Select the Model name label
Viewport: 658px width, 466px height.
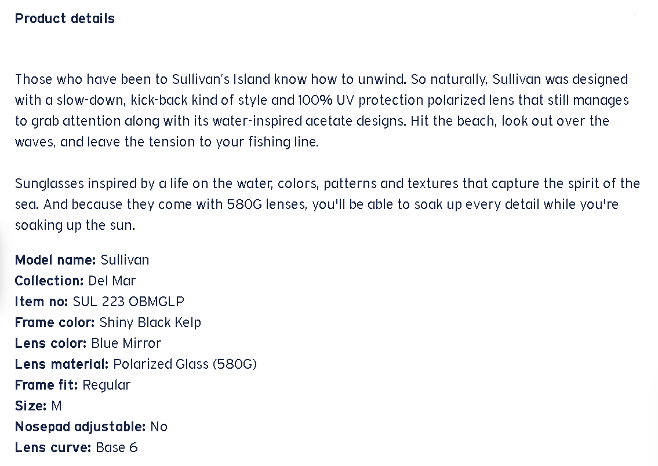[x=56, y=260]
